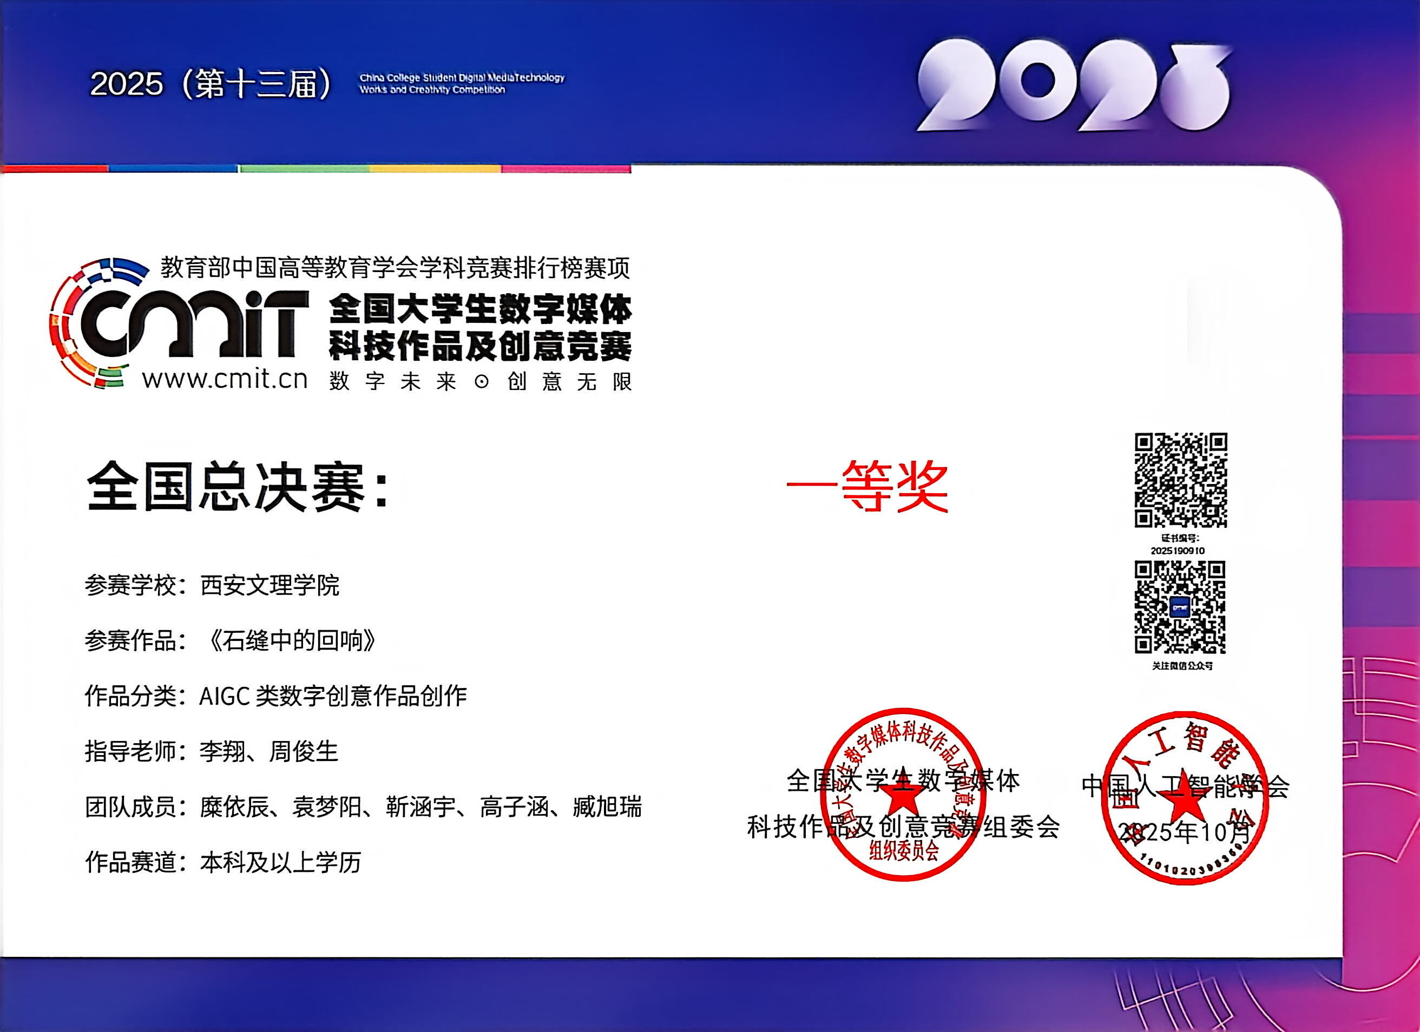
Task: Click the 关注微信公众号 caption
Action: coord(1182,666)
